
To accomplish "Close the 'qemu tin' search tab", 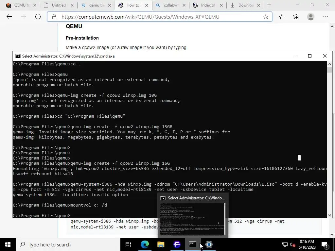I will 109,5.
